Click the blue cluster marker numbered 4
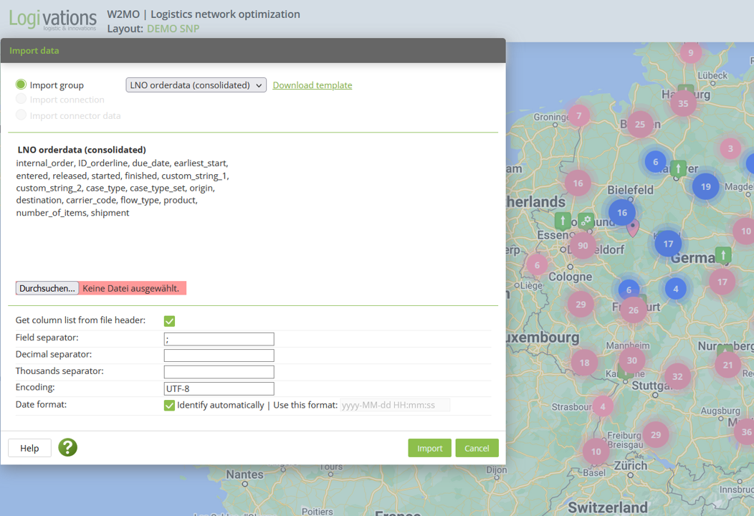The height and width of the screenshot is (516, 754). [676, 289]
